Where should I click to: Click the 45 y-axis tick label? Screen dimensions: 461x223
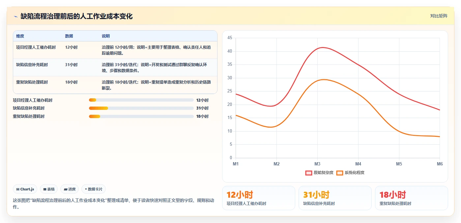pos(230,38)
